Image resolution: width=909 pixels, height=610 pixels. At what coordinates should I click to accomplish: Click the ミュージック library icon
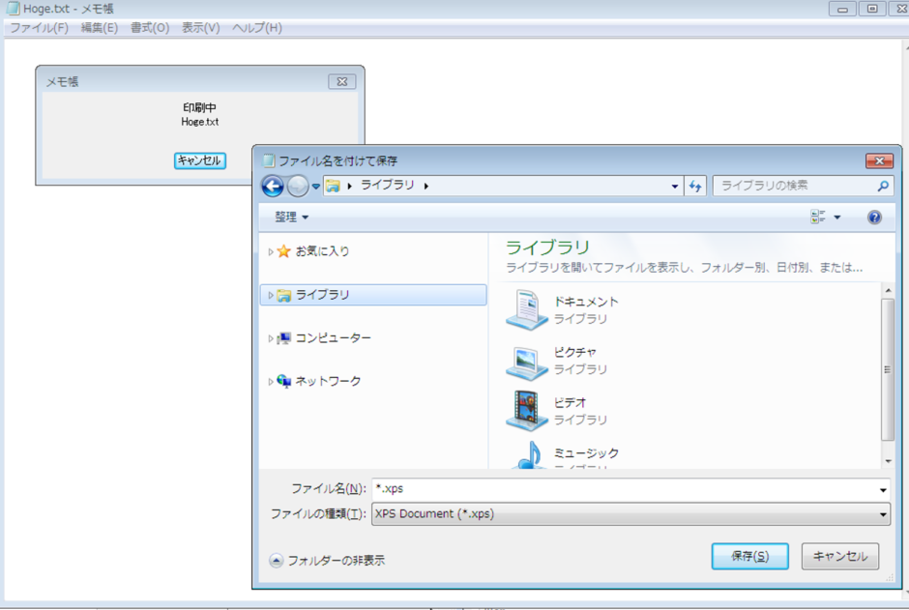pyautogui.click(x=529, y=455)
